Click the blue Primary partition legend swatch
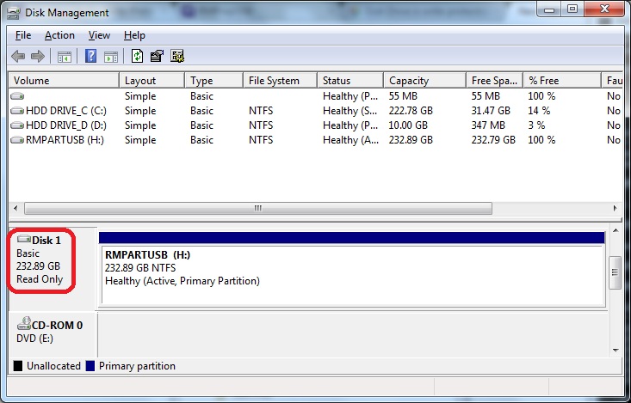The width and height of the screenshot is (631, 403). [90, 366]
